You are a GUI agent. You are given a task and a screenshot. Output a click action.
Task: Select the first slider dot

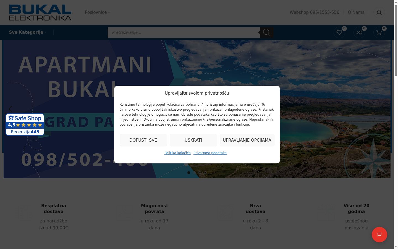189,173
